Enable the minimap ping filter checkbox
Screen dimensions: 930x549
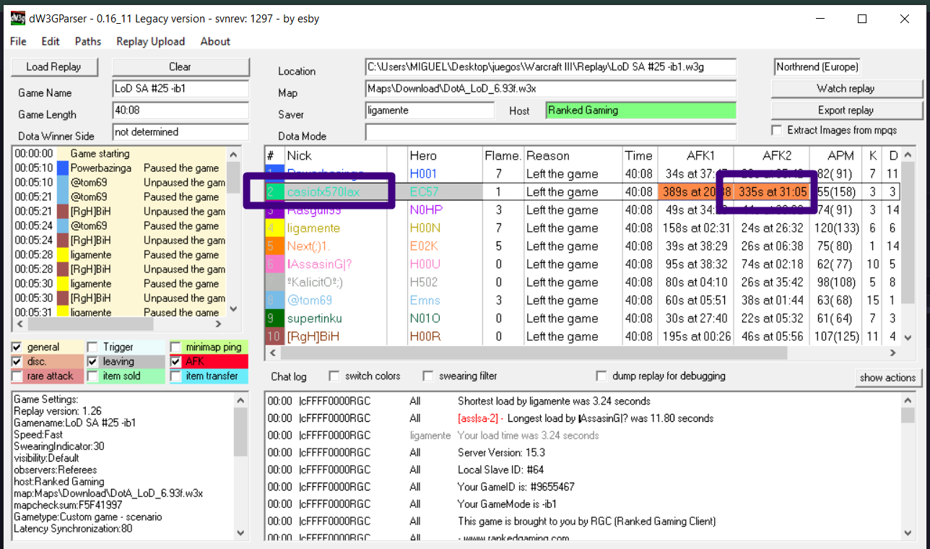175,347
